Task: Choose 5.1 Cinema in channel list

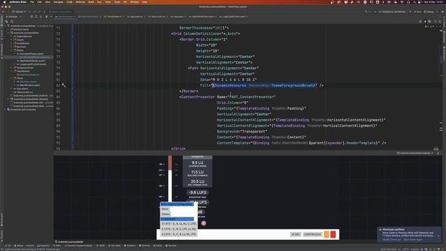Action: coord(177,219)
